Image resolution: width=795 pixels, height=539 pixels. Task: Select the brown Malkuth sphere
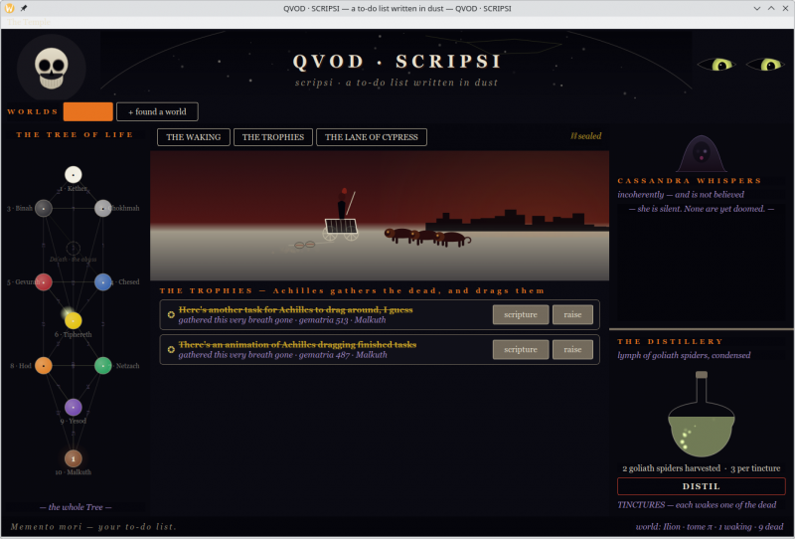pos(73,458)
